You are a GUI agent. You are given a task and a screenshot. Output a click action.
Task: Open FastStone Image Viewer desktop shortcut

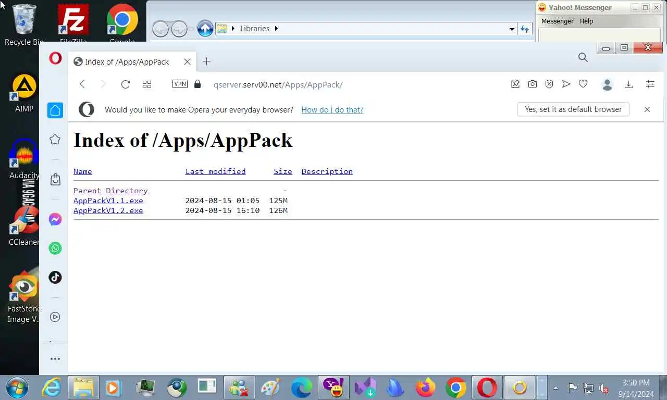coord(24,298)
